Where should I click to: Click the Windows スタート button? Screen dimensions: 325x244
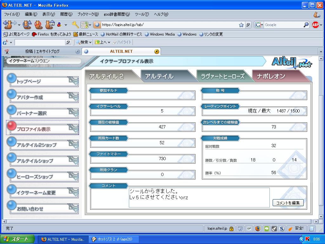(17, 239)
